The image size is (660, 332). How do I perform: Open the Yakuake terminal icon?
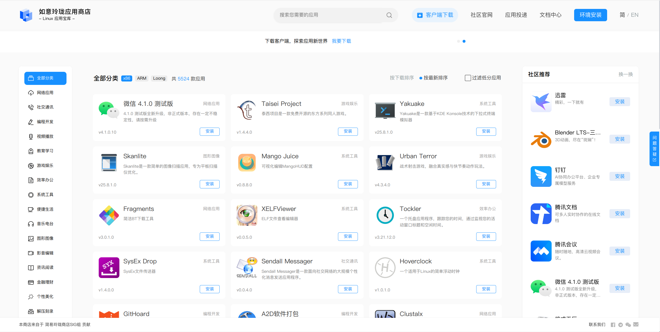pyautogui.click(x=385, y=110)
